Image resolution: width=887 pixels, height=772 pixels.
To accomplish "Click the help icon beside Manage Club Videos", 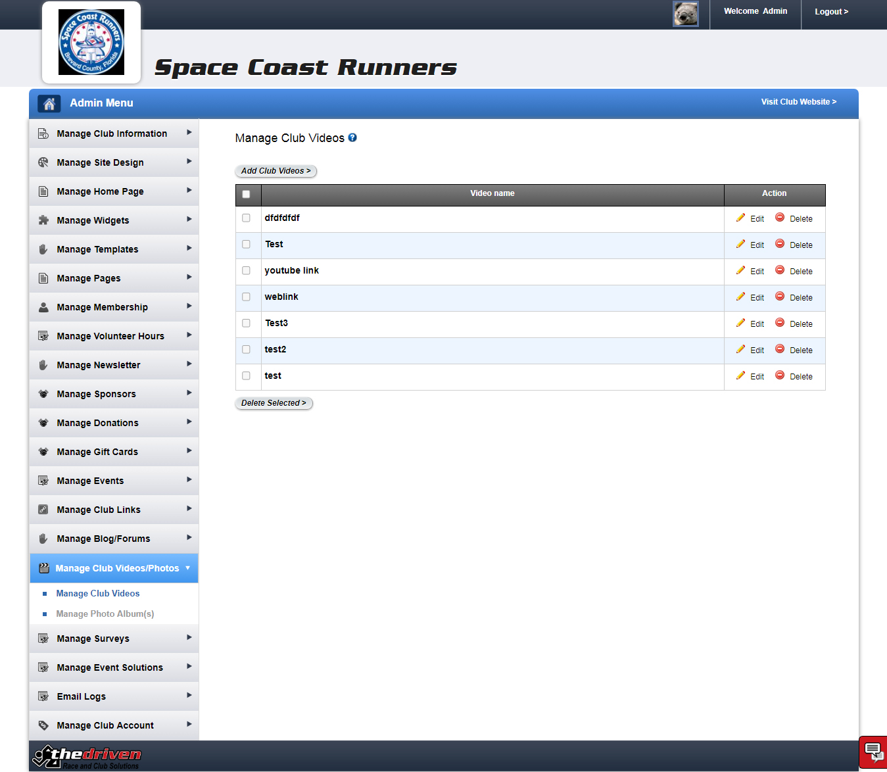I will 352,137.
